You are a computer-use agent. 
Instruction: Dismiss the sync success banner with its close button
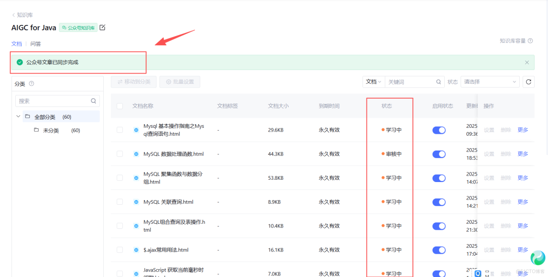coord(527,62)
